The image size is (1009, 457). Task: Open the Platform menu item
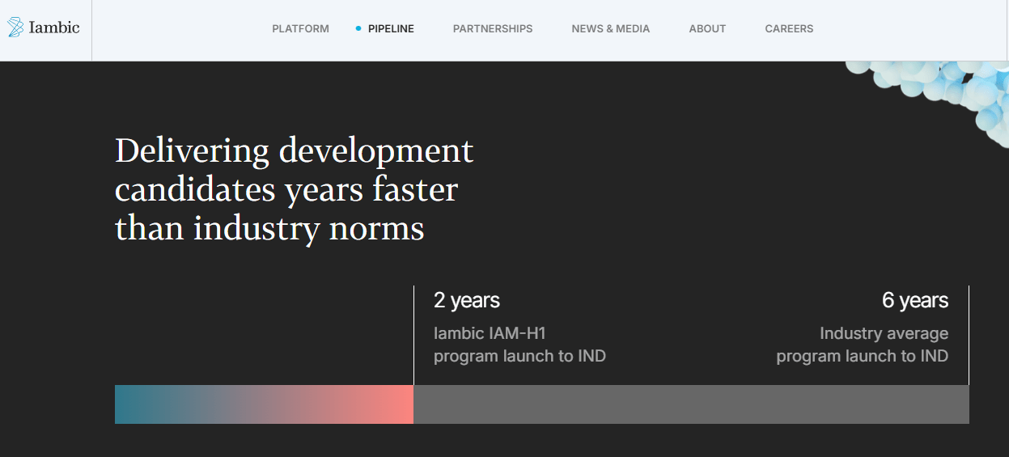point(300,28)
